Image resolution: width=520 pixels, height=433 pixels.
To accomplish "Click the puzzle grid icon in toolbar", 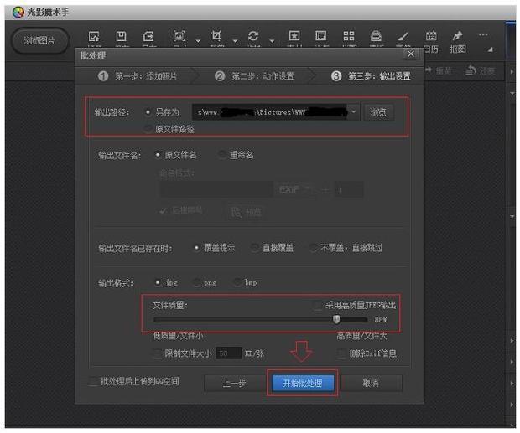I will [349, 36].
